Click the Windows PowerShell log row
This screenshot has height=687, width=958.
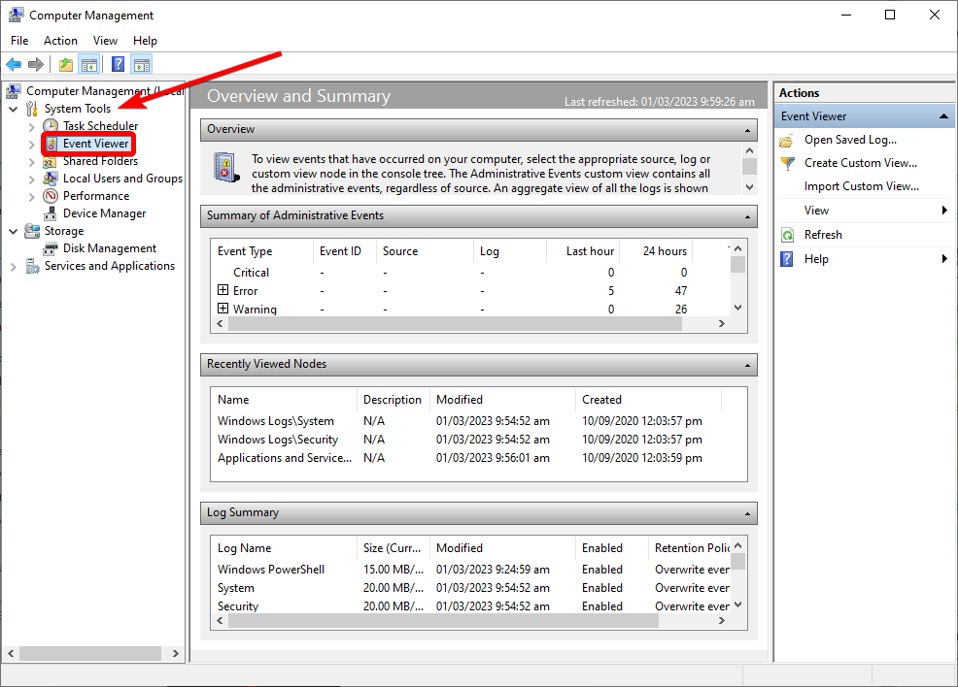[471, 570]
